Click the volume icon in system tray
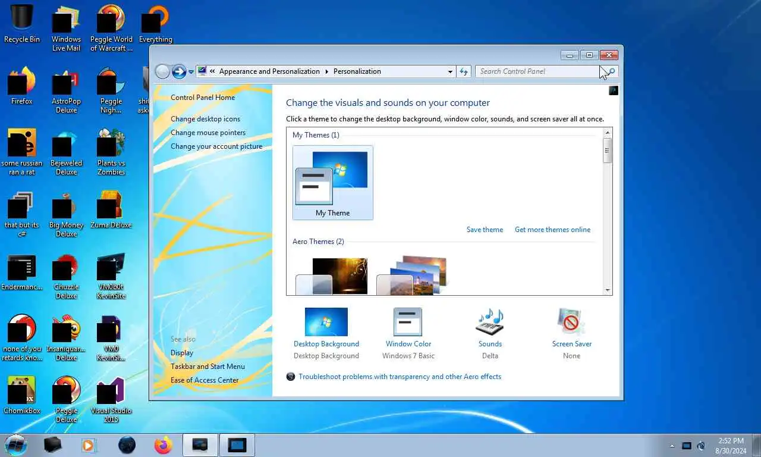Viewport: 761px width, 457px height. 701,446
